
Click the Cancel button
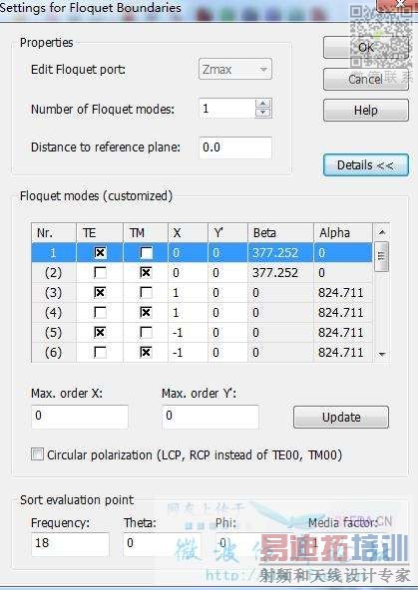(366, 79)
